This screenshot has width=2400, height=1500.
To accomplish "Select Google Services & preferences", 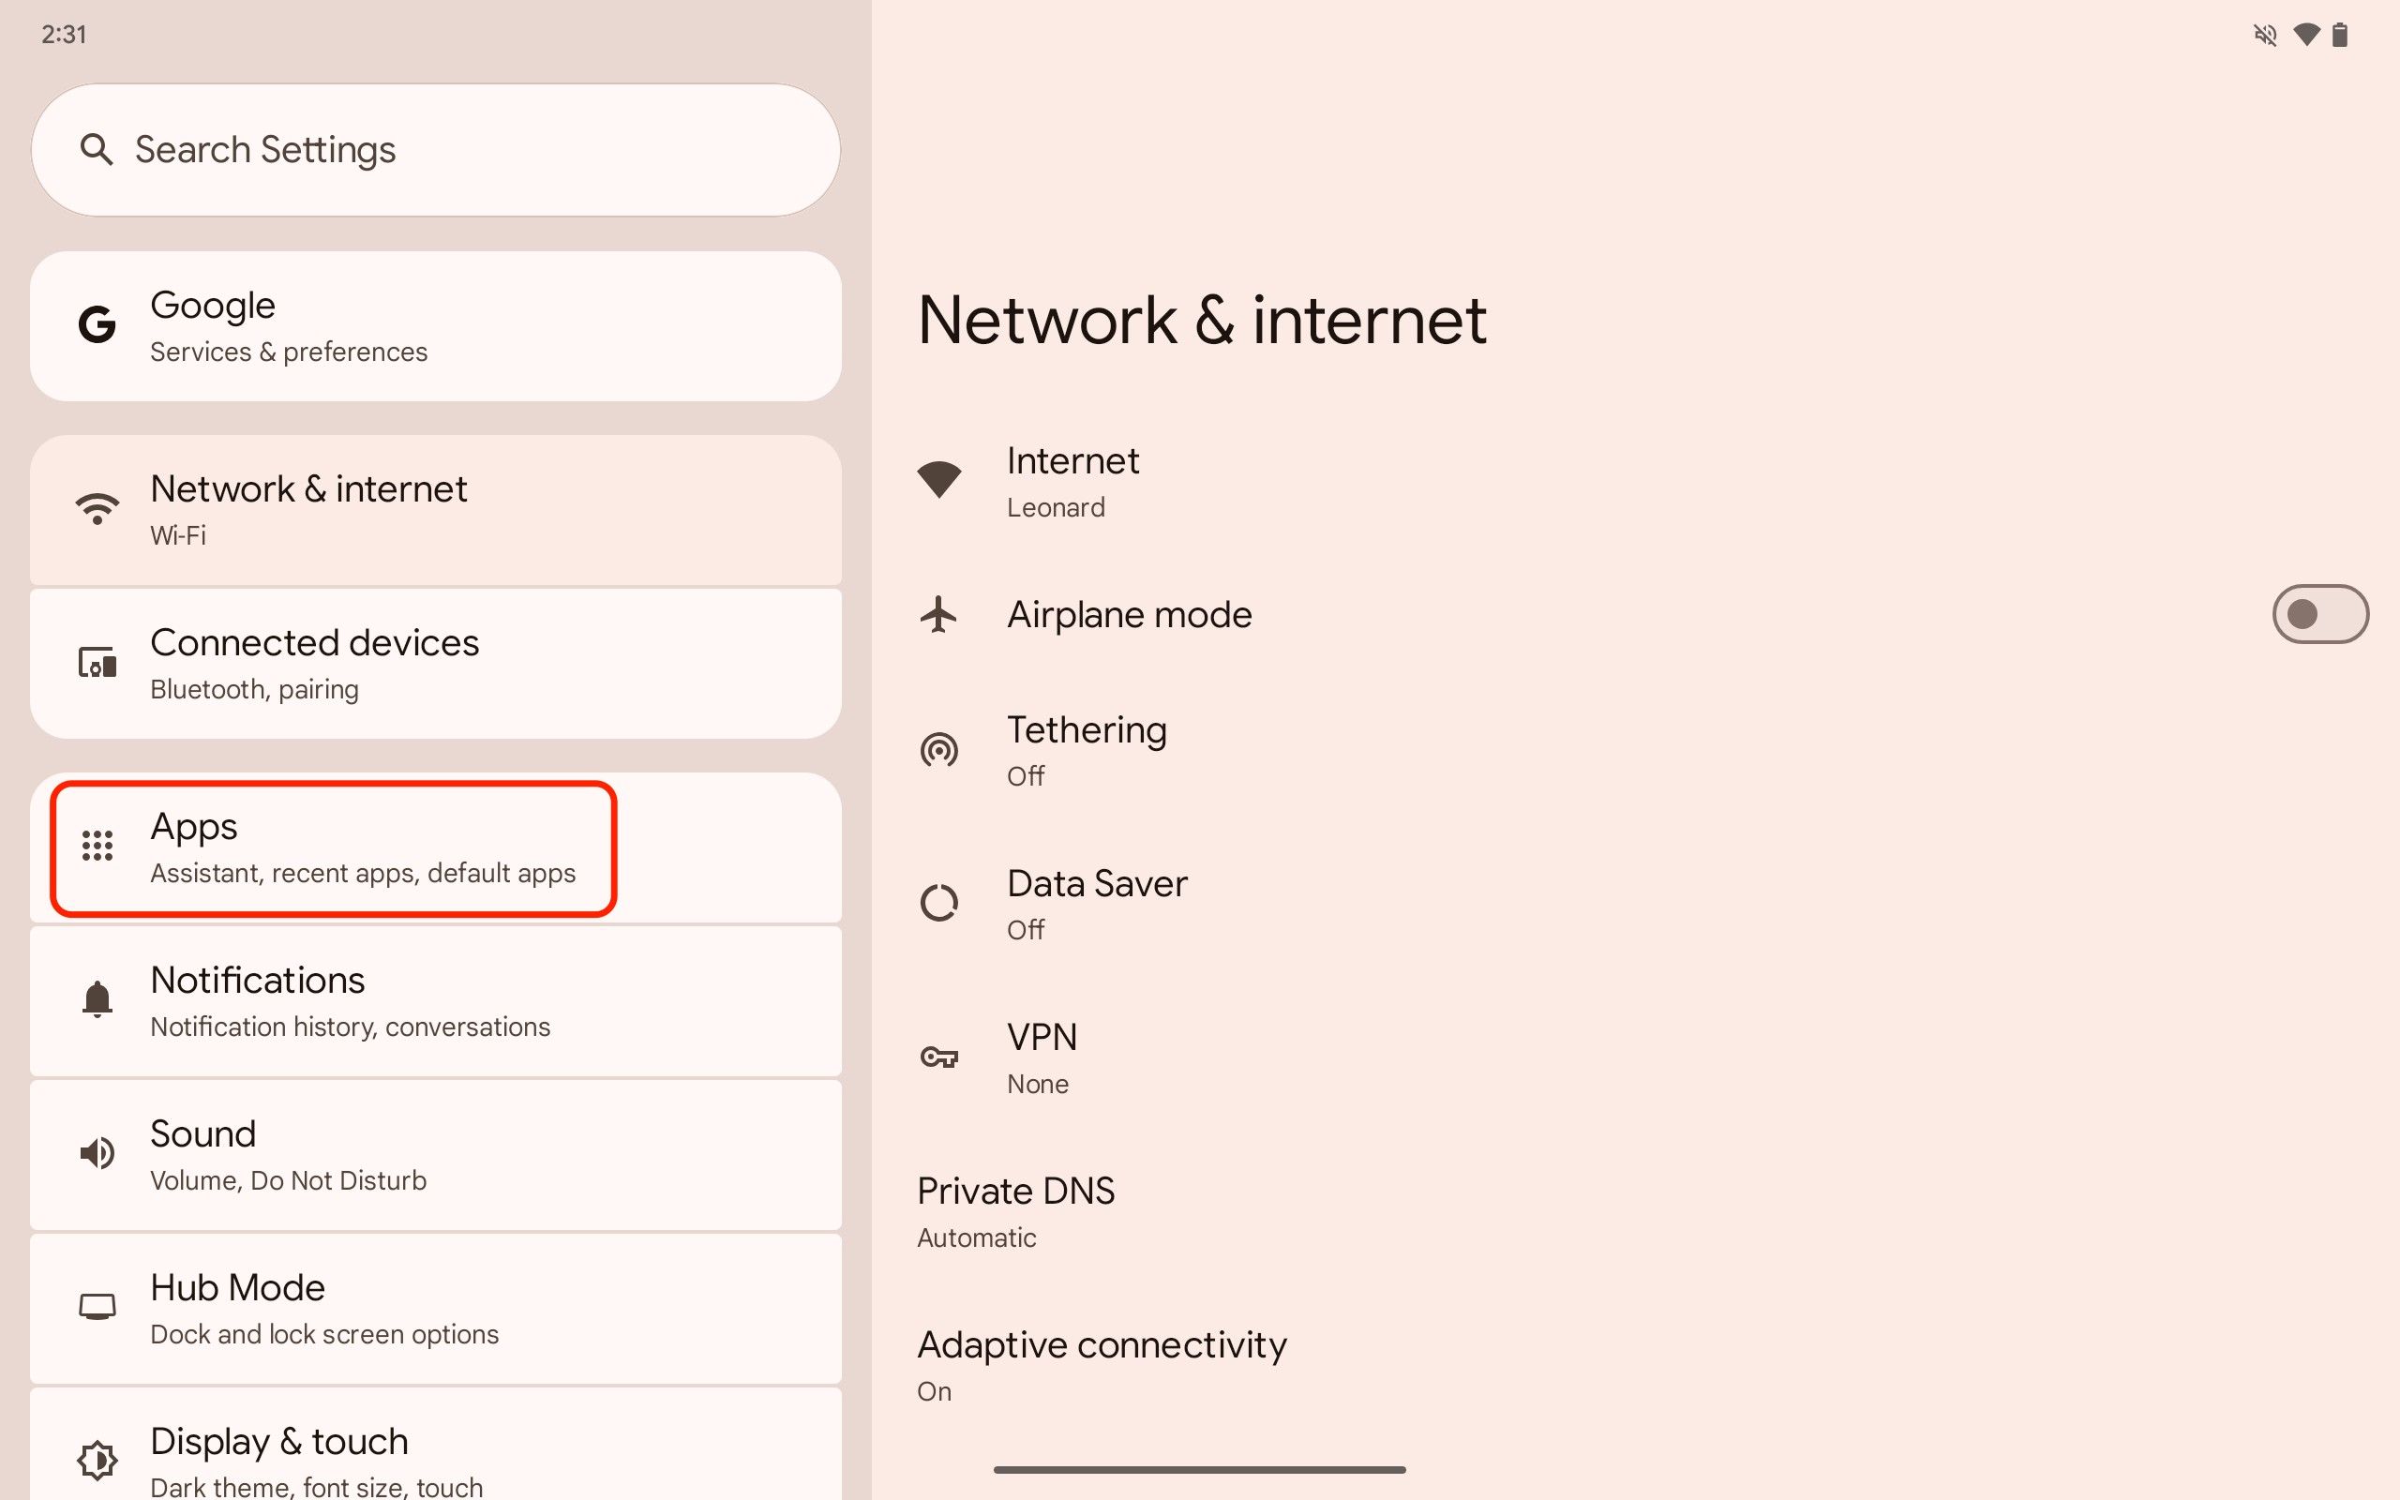I will coord(435,325).
